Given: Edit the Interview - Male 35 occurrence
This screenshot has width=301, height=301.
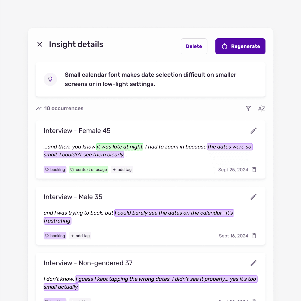Looking at the screenshot, I should (x=253, y=197).
